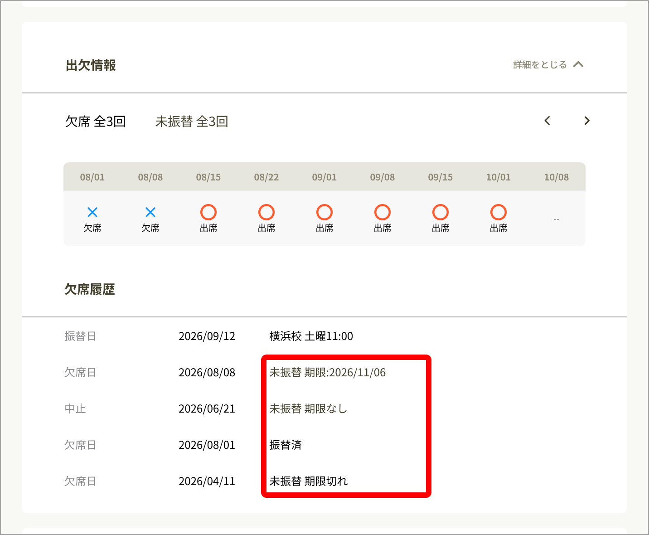649x535 pixels.
Task: Click 未振替 期限切れ status
Action: 308,481
